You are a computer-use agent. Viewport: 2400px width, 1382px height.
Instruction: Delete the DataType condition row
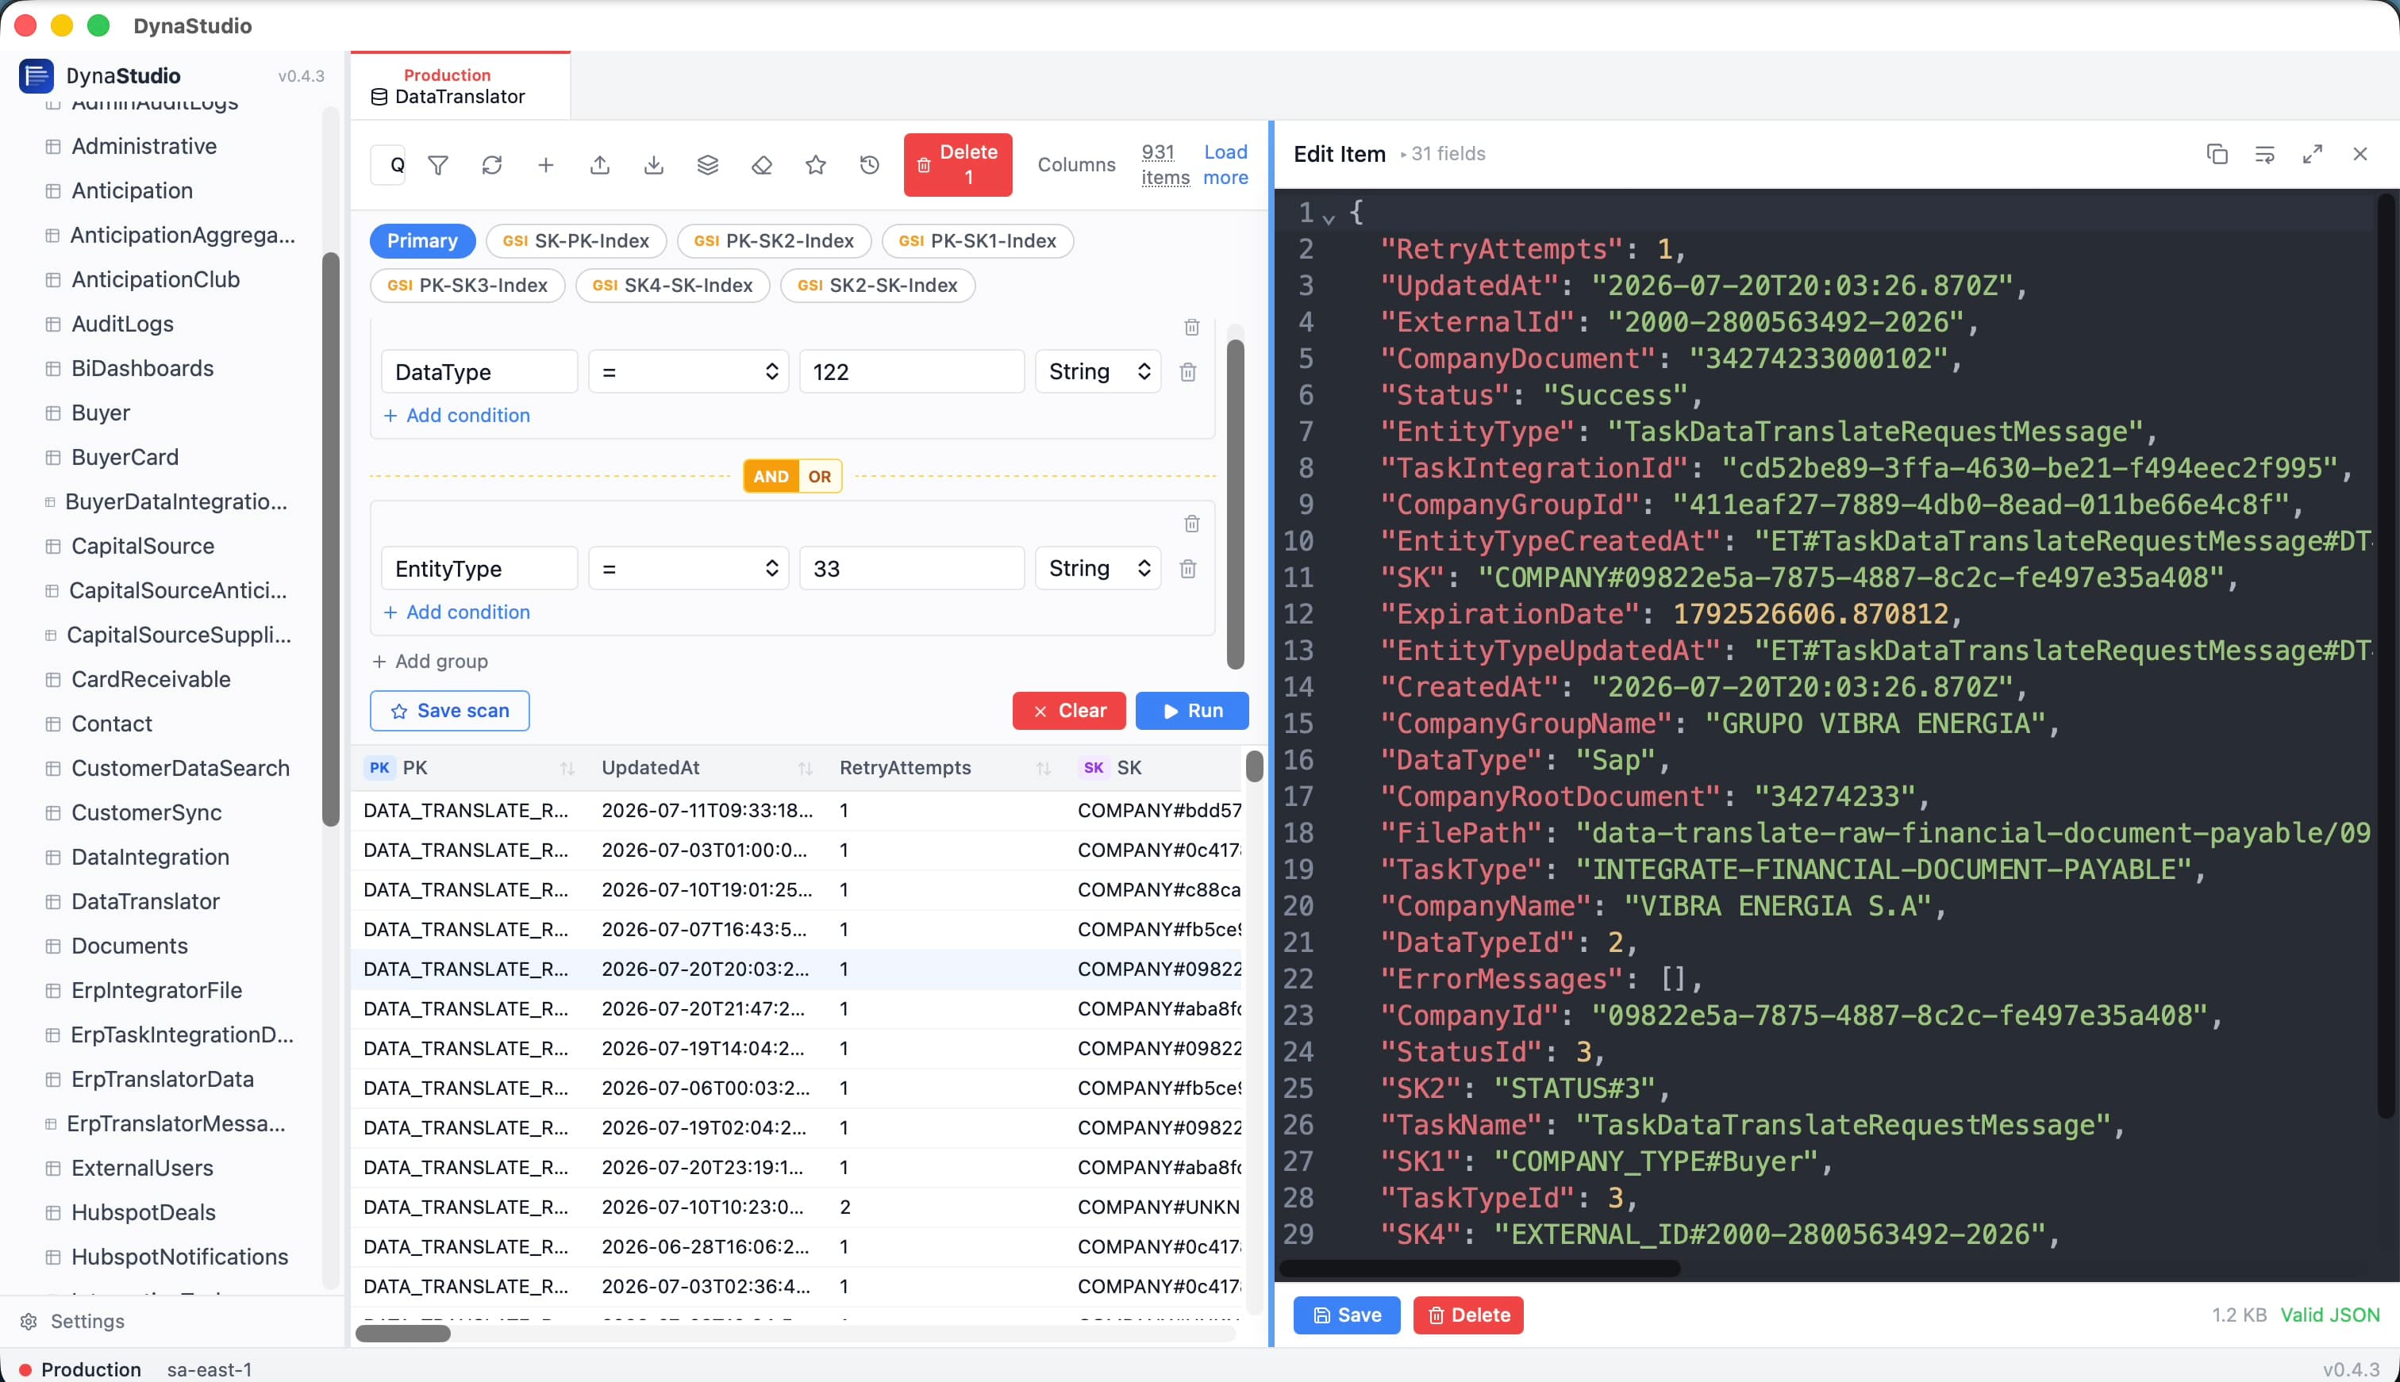click(1187, 372)
